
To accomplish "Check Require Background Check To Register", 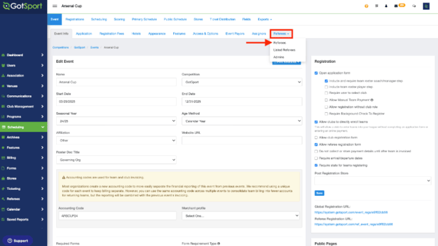I will tap(326, 114).
